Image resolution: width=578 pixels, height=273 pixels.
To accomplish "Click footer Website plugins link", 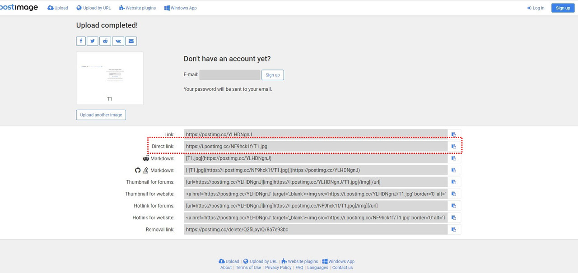I will (300, 261).
